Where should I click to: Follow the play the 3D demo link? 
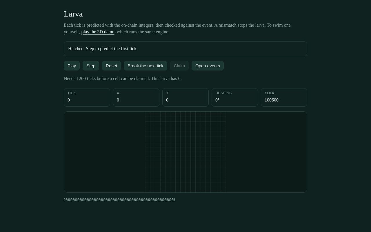point(98,32)
